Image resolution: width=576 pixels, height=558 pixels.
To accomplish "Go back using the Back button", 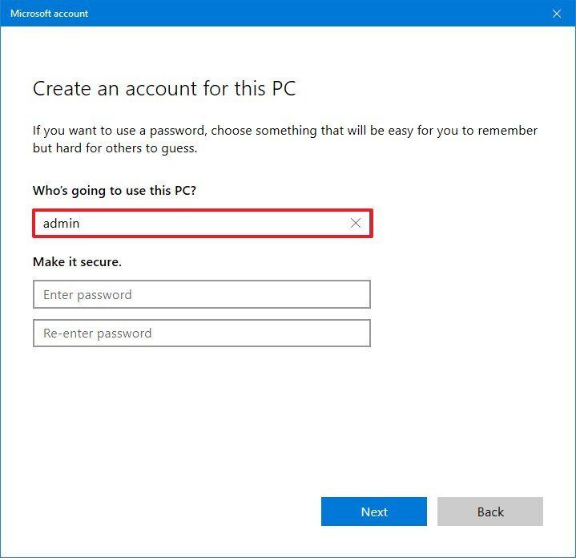I will (x=490, y=511).
